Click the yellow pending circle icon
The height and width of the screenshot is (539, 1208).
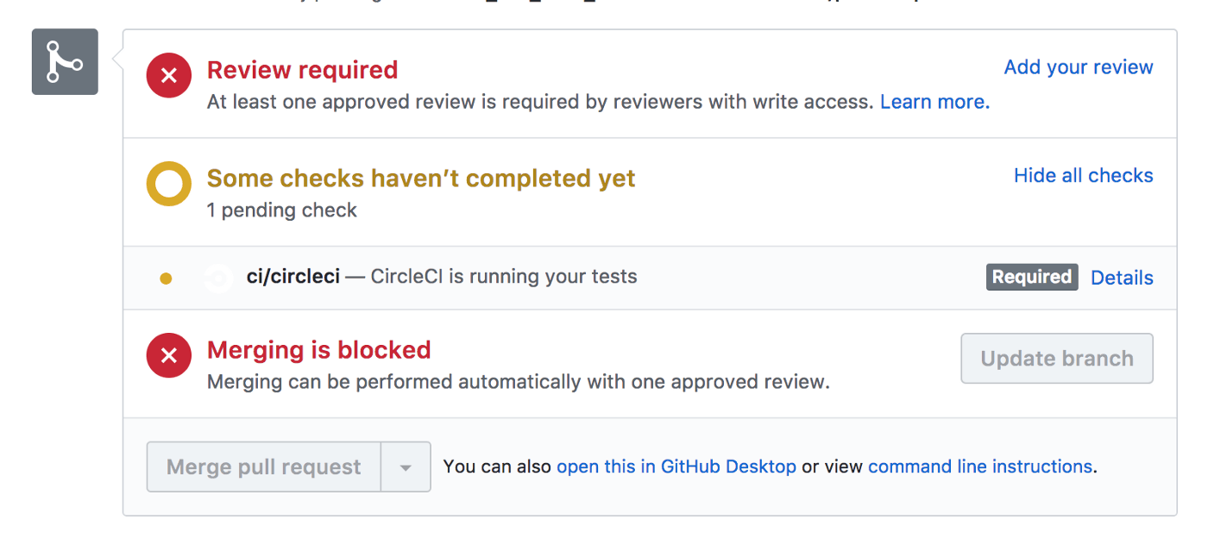tap(169, 184)
